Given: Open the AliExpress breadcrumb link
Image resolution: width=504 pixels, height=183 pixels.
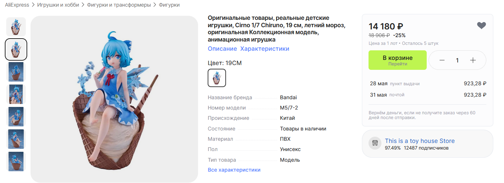Looking at the screenshot, I should coord(17,5).
